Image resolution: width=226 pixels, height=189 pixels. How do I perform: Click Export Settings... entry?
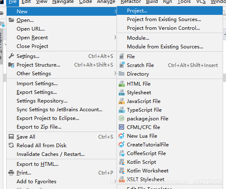(x=61, y=92)
